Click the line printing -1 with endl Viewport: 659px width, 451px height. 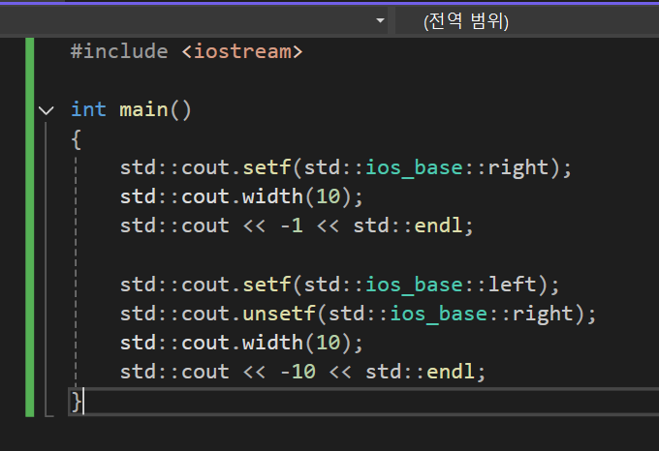tap(297, 226)
